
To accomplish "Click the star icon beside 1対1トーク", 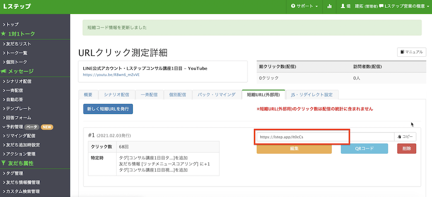I will [x=3, y=34].
